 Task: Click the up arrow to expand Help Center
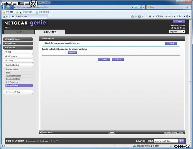[x=112, y=132]
